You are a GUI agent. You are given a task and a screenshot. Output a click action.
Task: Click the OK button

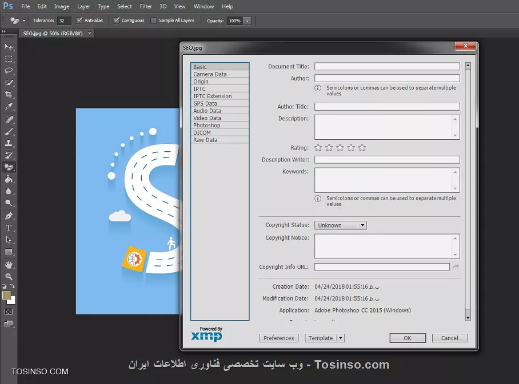[x=408, y=338]
